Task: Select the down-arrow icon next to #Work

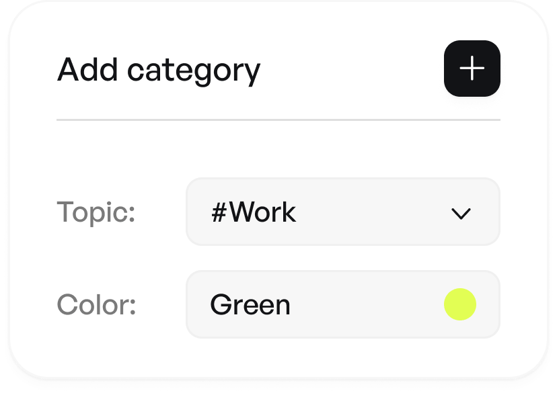Action: pyautogui.click(x=459, y=214)
